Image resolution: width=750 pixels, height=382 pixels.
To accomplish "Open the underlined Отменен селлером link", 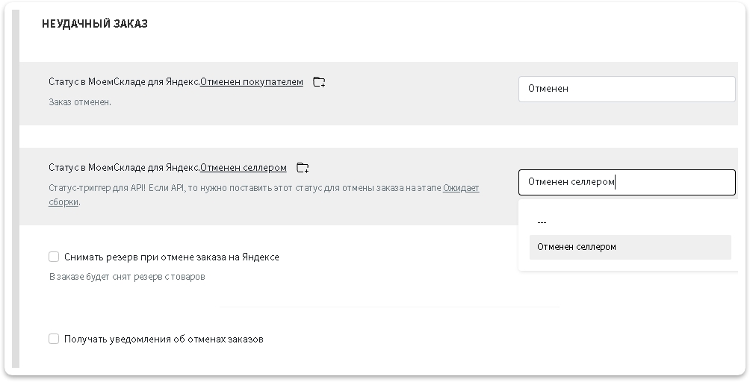I will (244, 168).
